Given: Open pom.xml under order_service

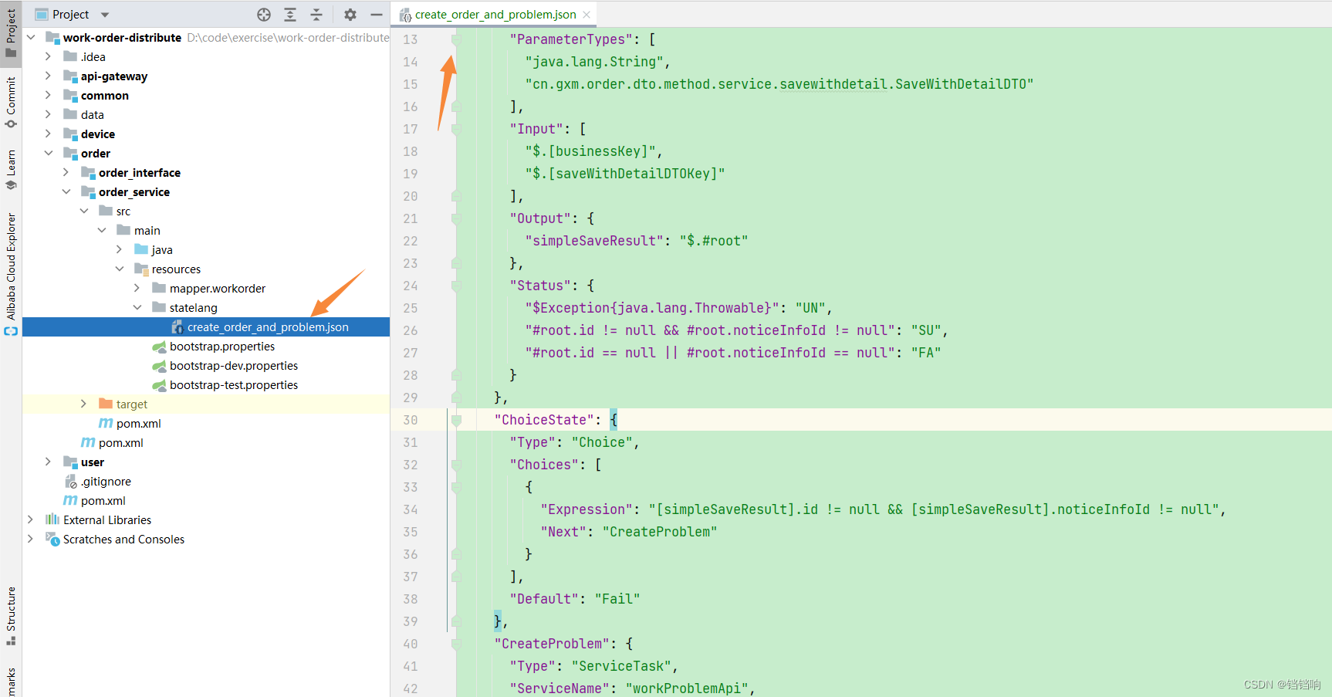Looking at the screenshot, I should (138, 424).
